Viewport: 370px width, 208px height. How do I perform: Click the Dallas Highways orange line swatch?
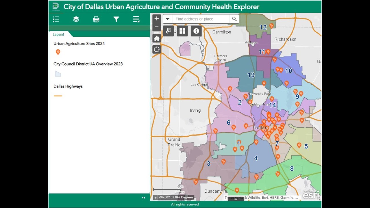(58, 96)
